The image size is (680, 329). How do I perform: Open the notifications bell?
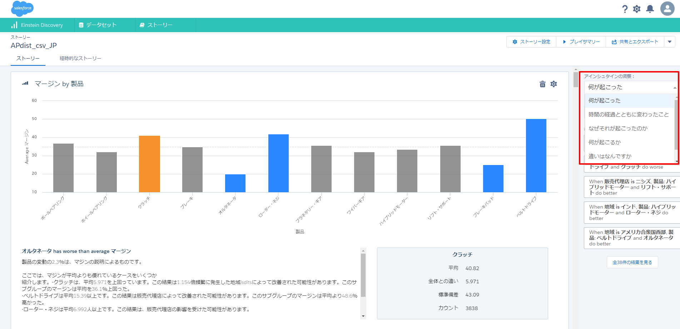click(x=650, y=9)
